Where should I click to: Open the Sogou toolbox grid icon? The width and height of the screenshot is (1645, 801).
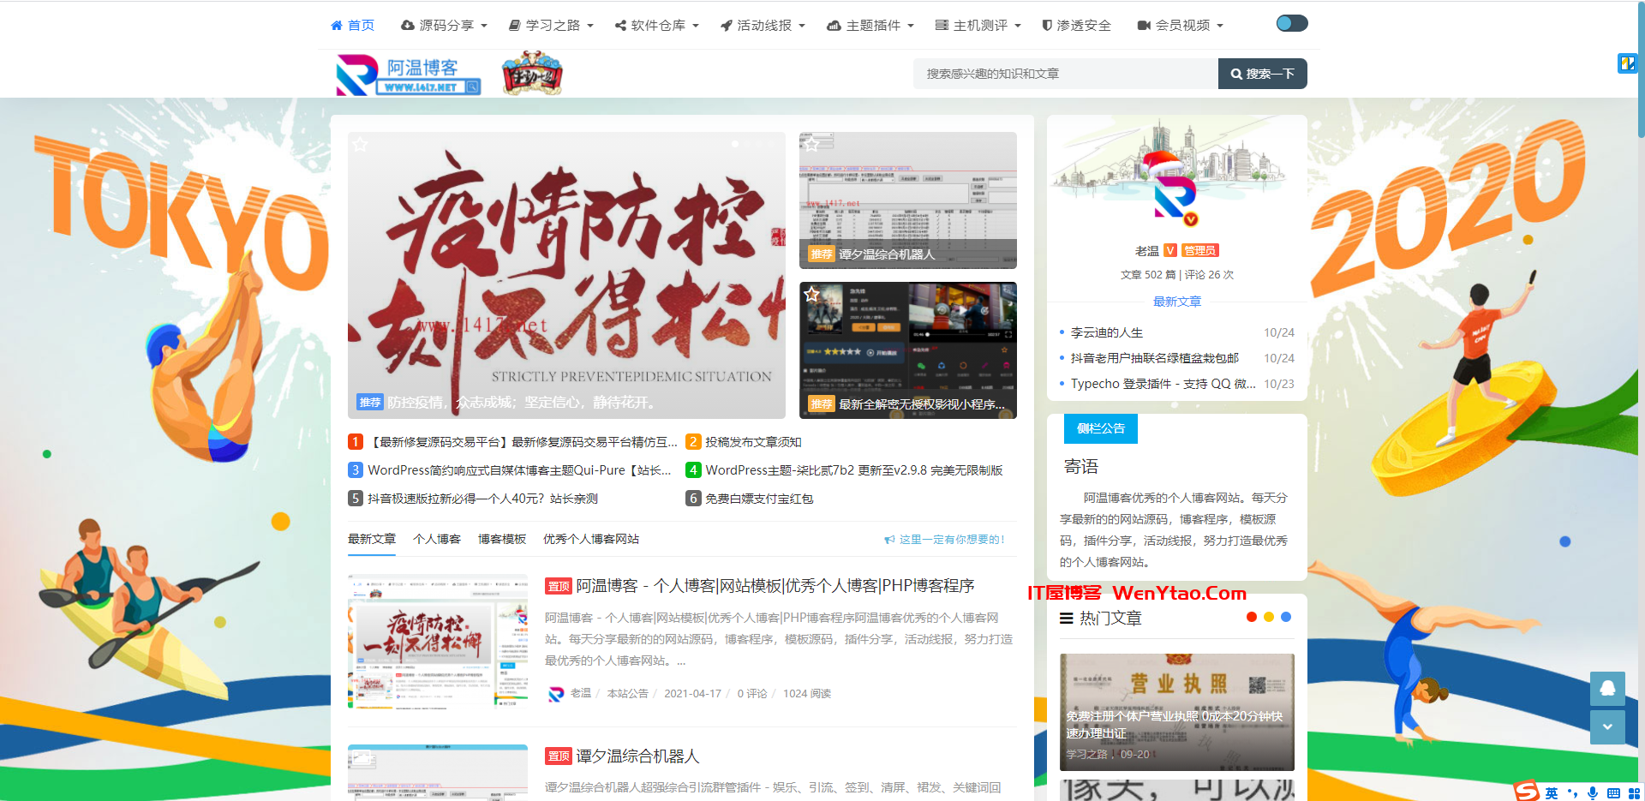[x=1634, y=793]
